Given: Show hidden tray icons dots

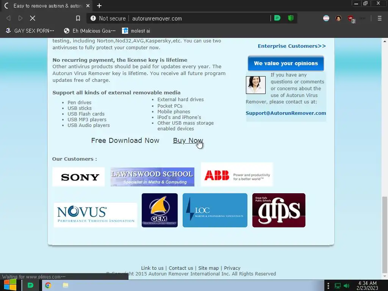Looking at the screenshot, I should coord(328,286).
